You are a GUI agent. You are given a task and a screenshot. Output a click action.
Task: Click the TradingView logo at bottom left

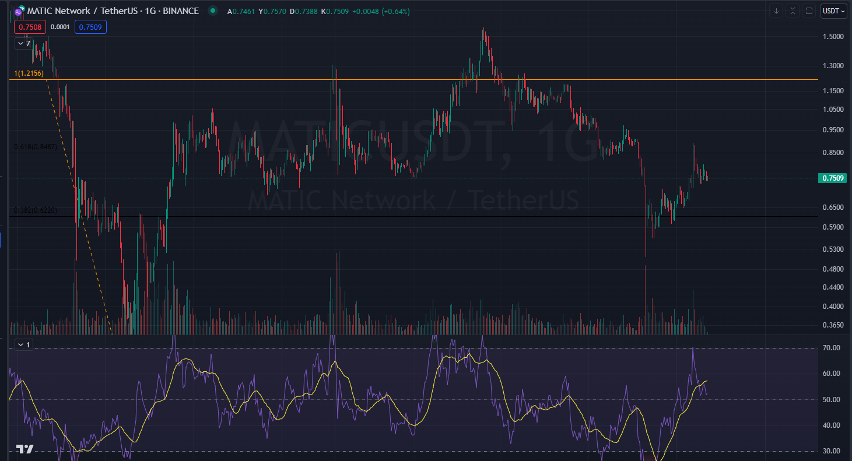(24, 449)
